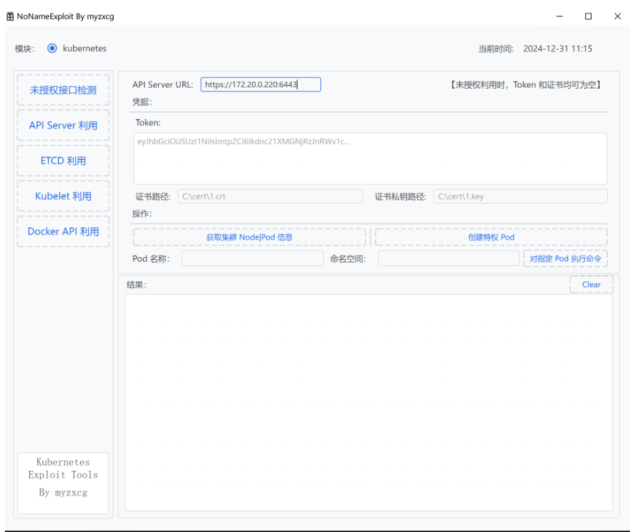This screenshot has width=630, height=532.
Task: Maximize the NoNameExploit window
Action: point(588,16)
